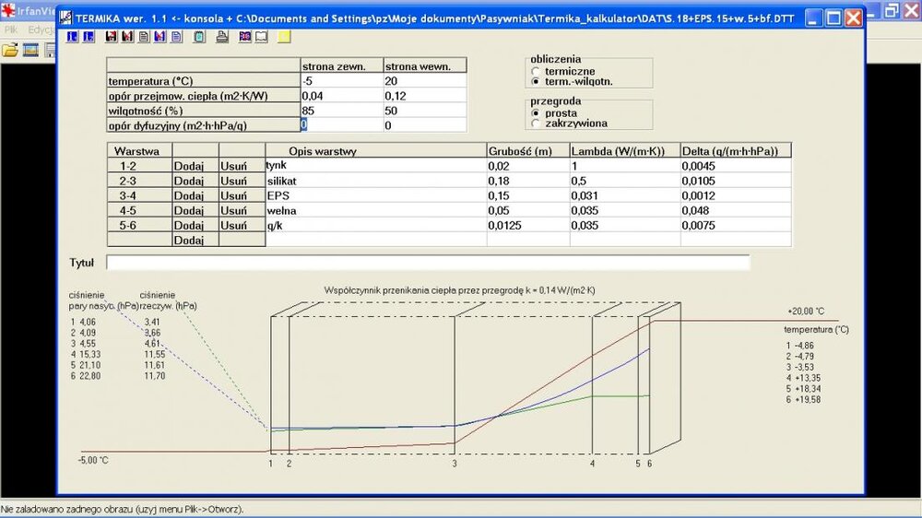Open the Plik menu in IrfanView
Viewport: 922px width, 518px height.
[11, 29]
